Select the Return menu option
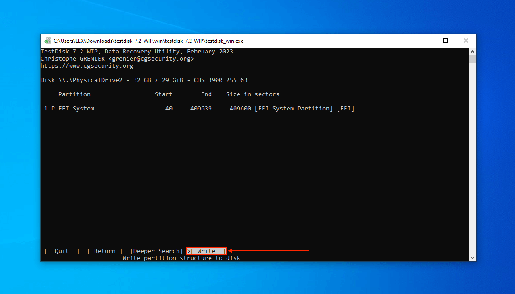The width and height of the screenshot is (515, 294). pos(105,251)
